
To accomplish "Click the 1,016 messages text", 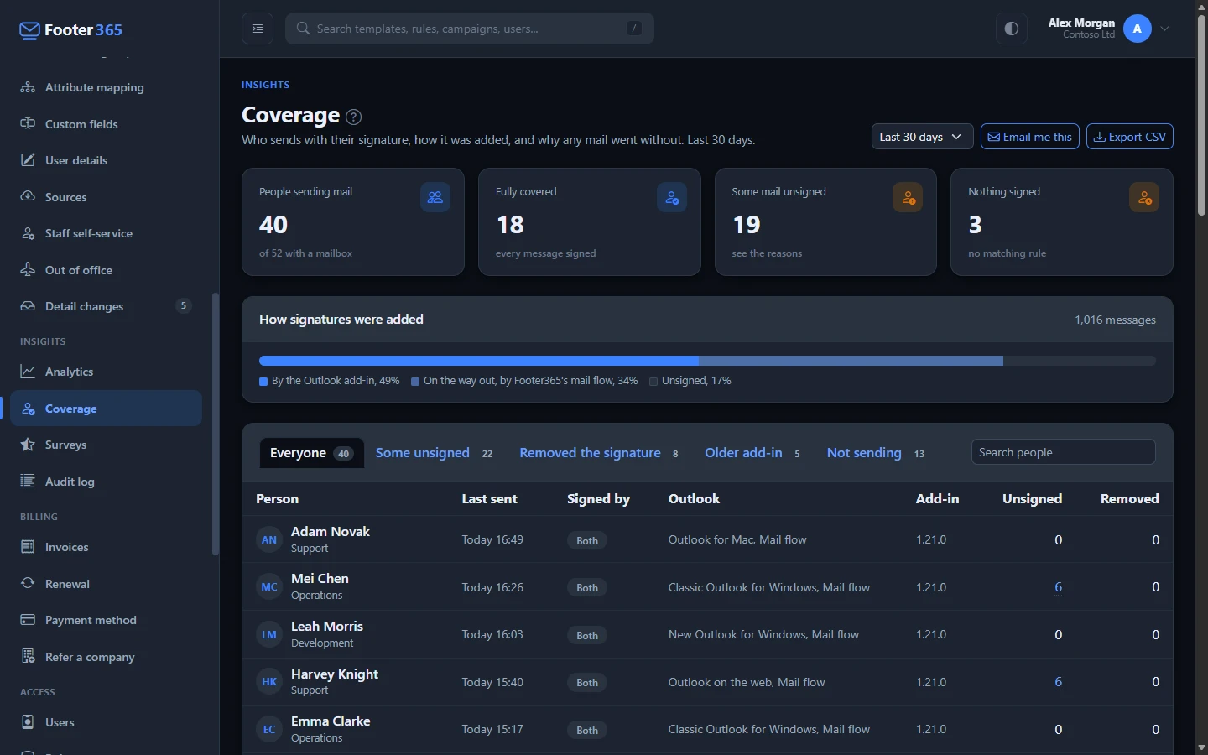I will tap(1115, 320).
